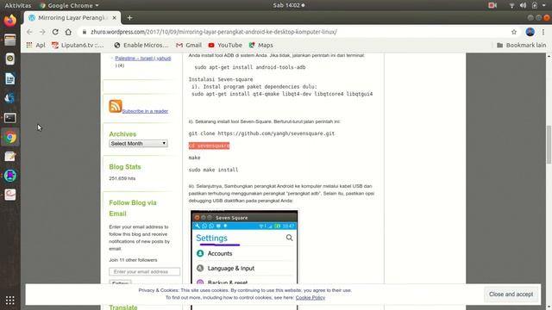
Task: Click the Subscribe in a reader link
Action: 145,111
